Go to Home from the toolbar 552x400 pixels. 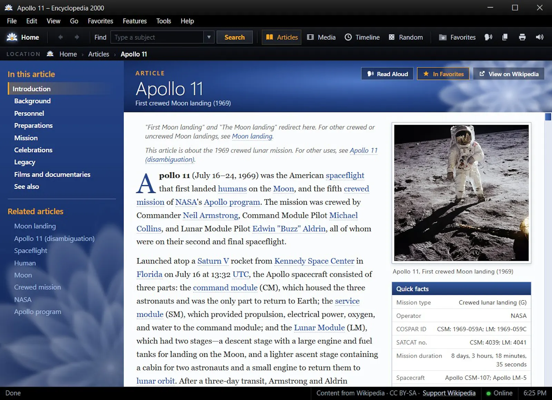[x=23, y=37]
